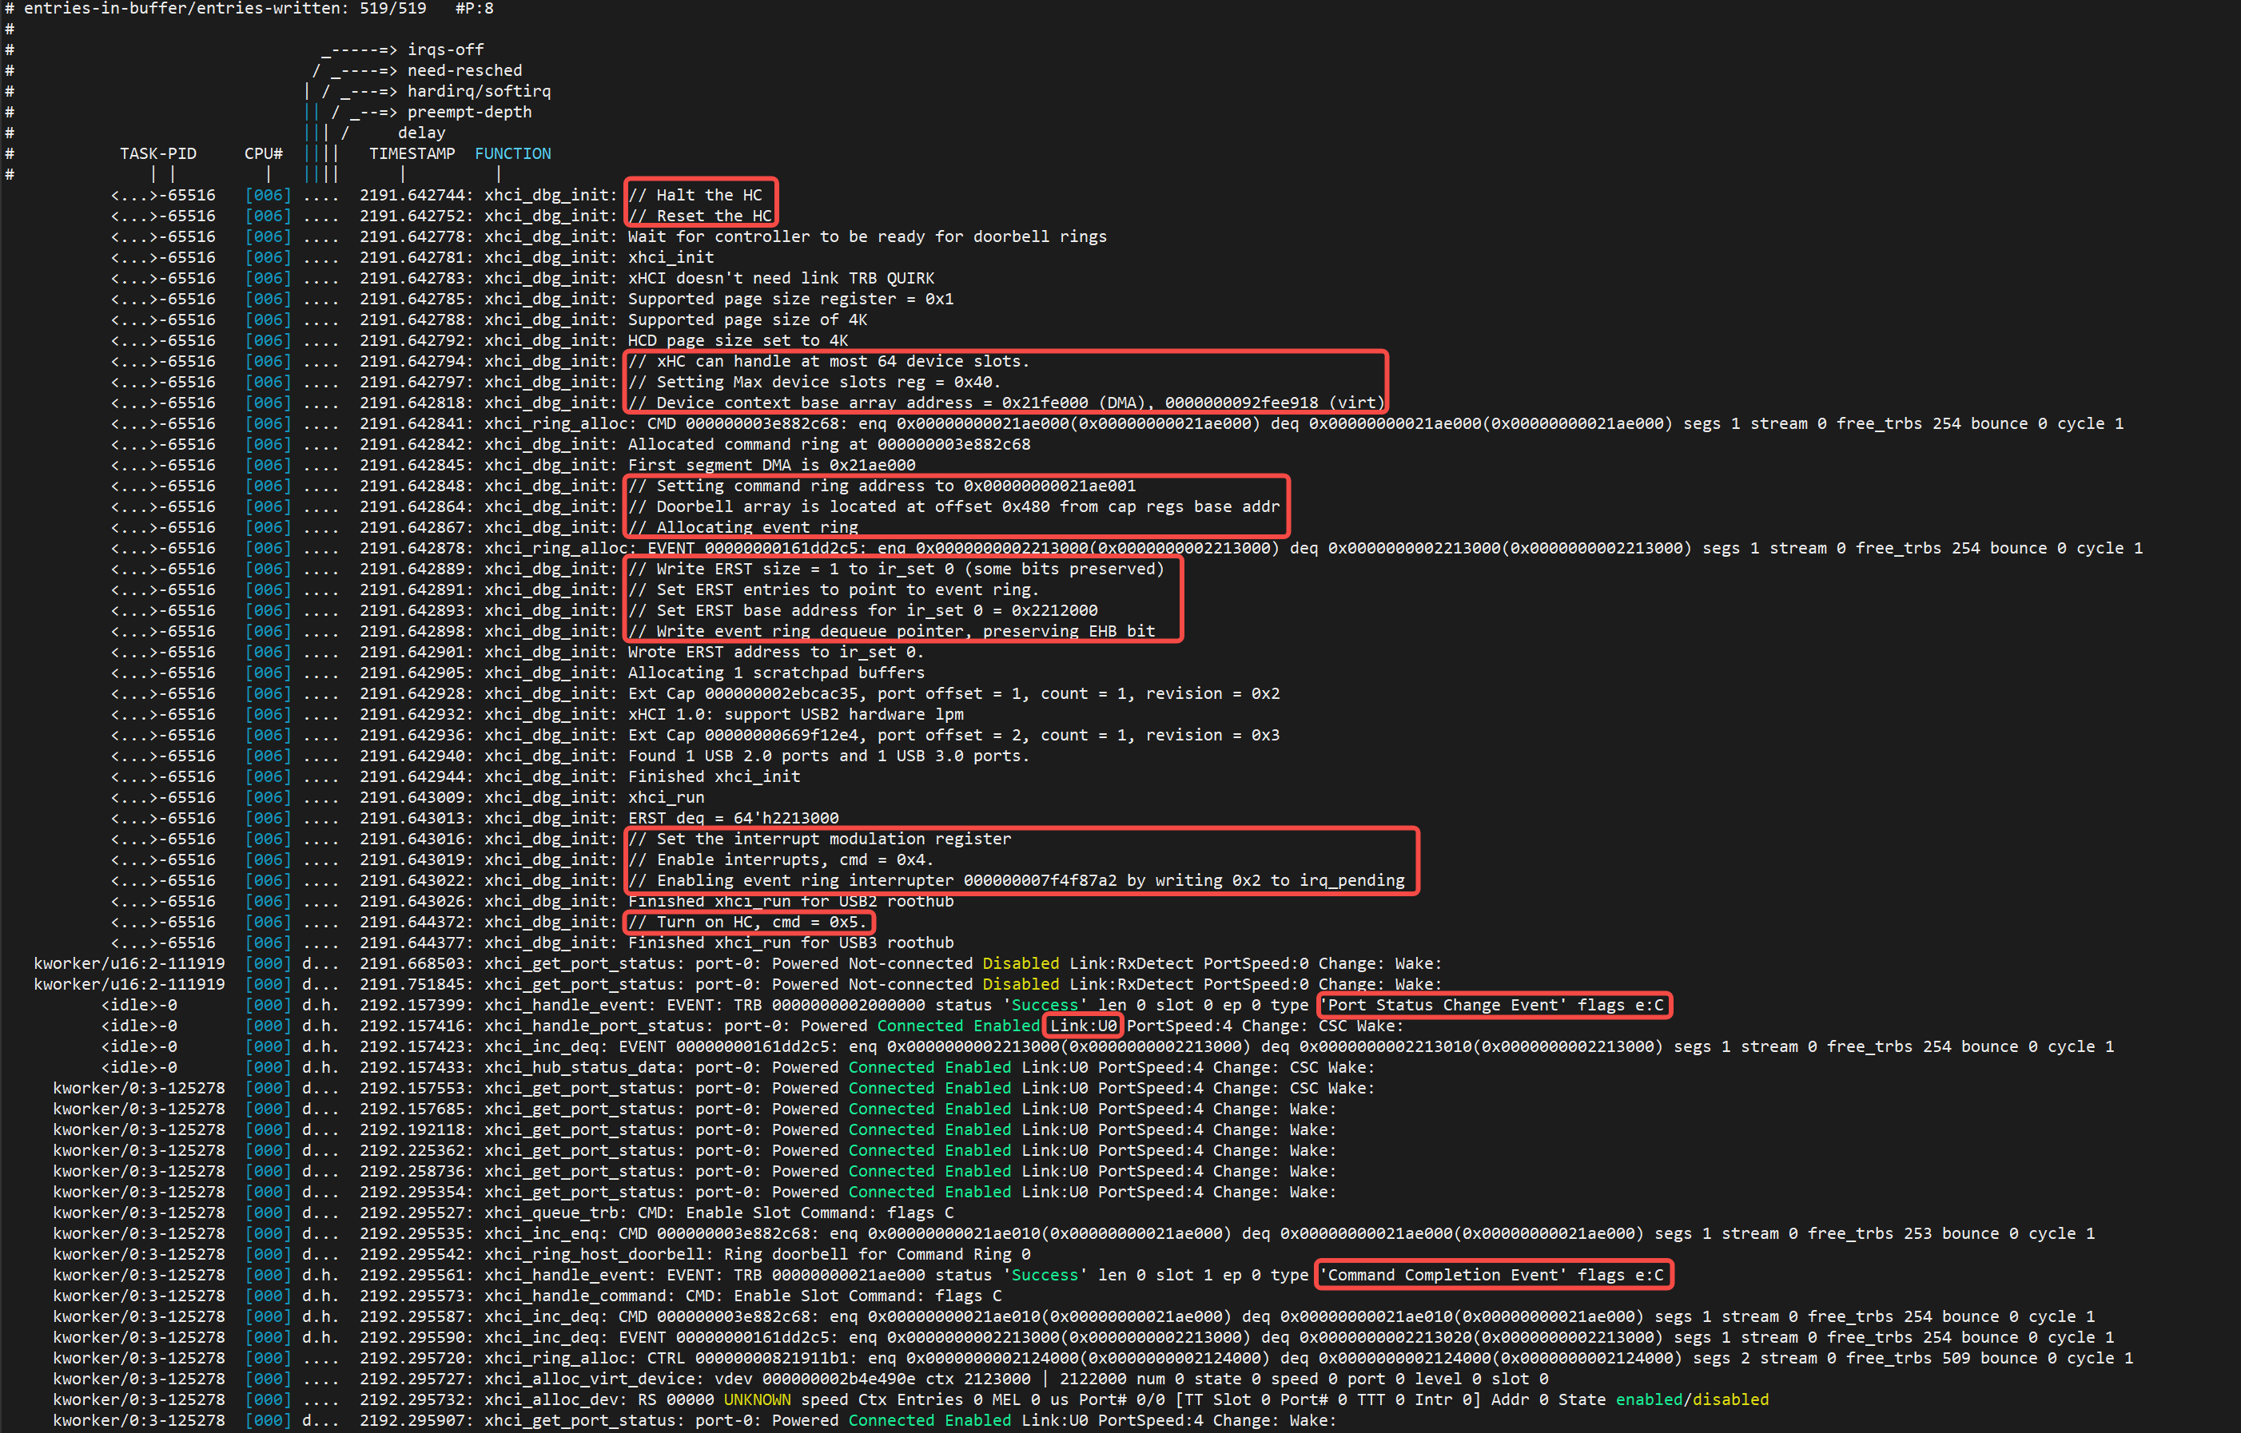Screen dimensions: 2241x1433
Task: Click 'Wrote ERST address to ir_set 0.' text
Action: [x=775, y=653]
